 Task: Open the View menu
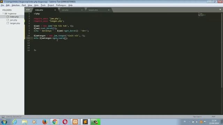(30, 5)
